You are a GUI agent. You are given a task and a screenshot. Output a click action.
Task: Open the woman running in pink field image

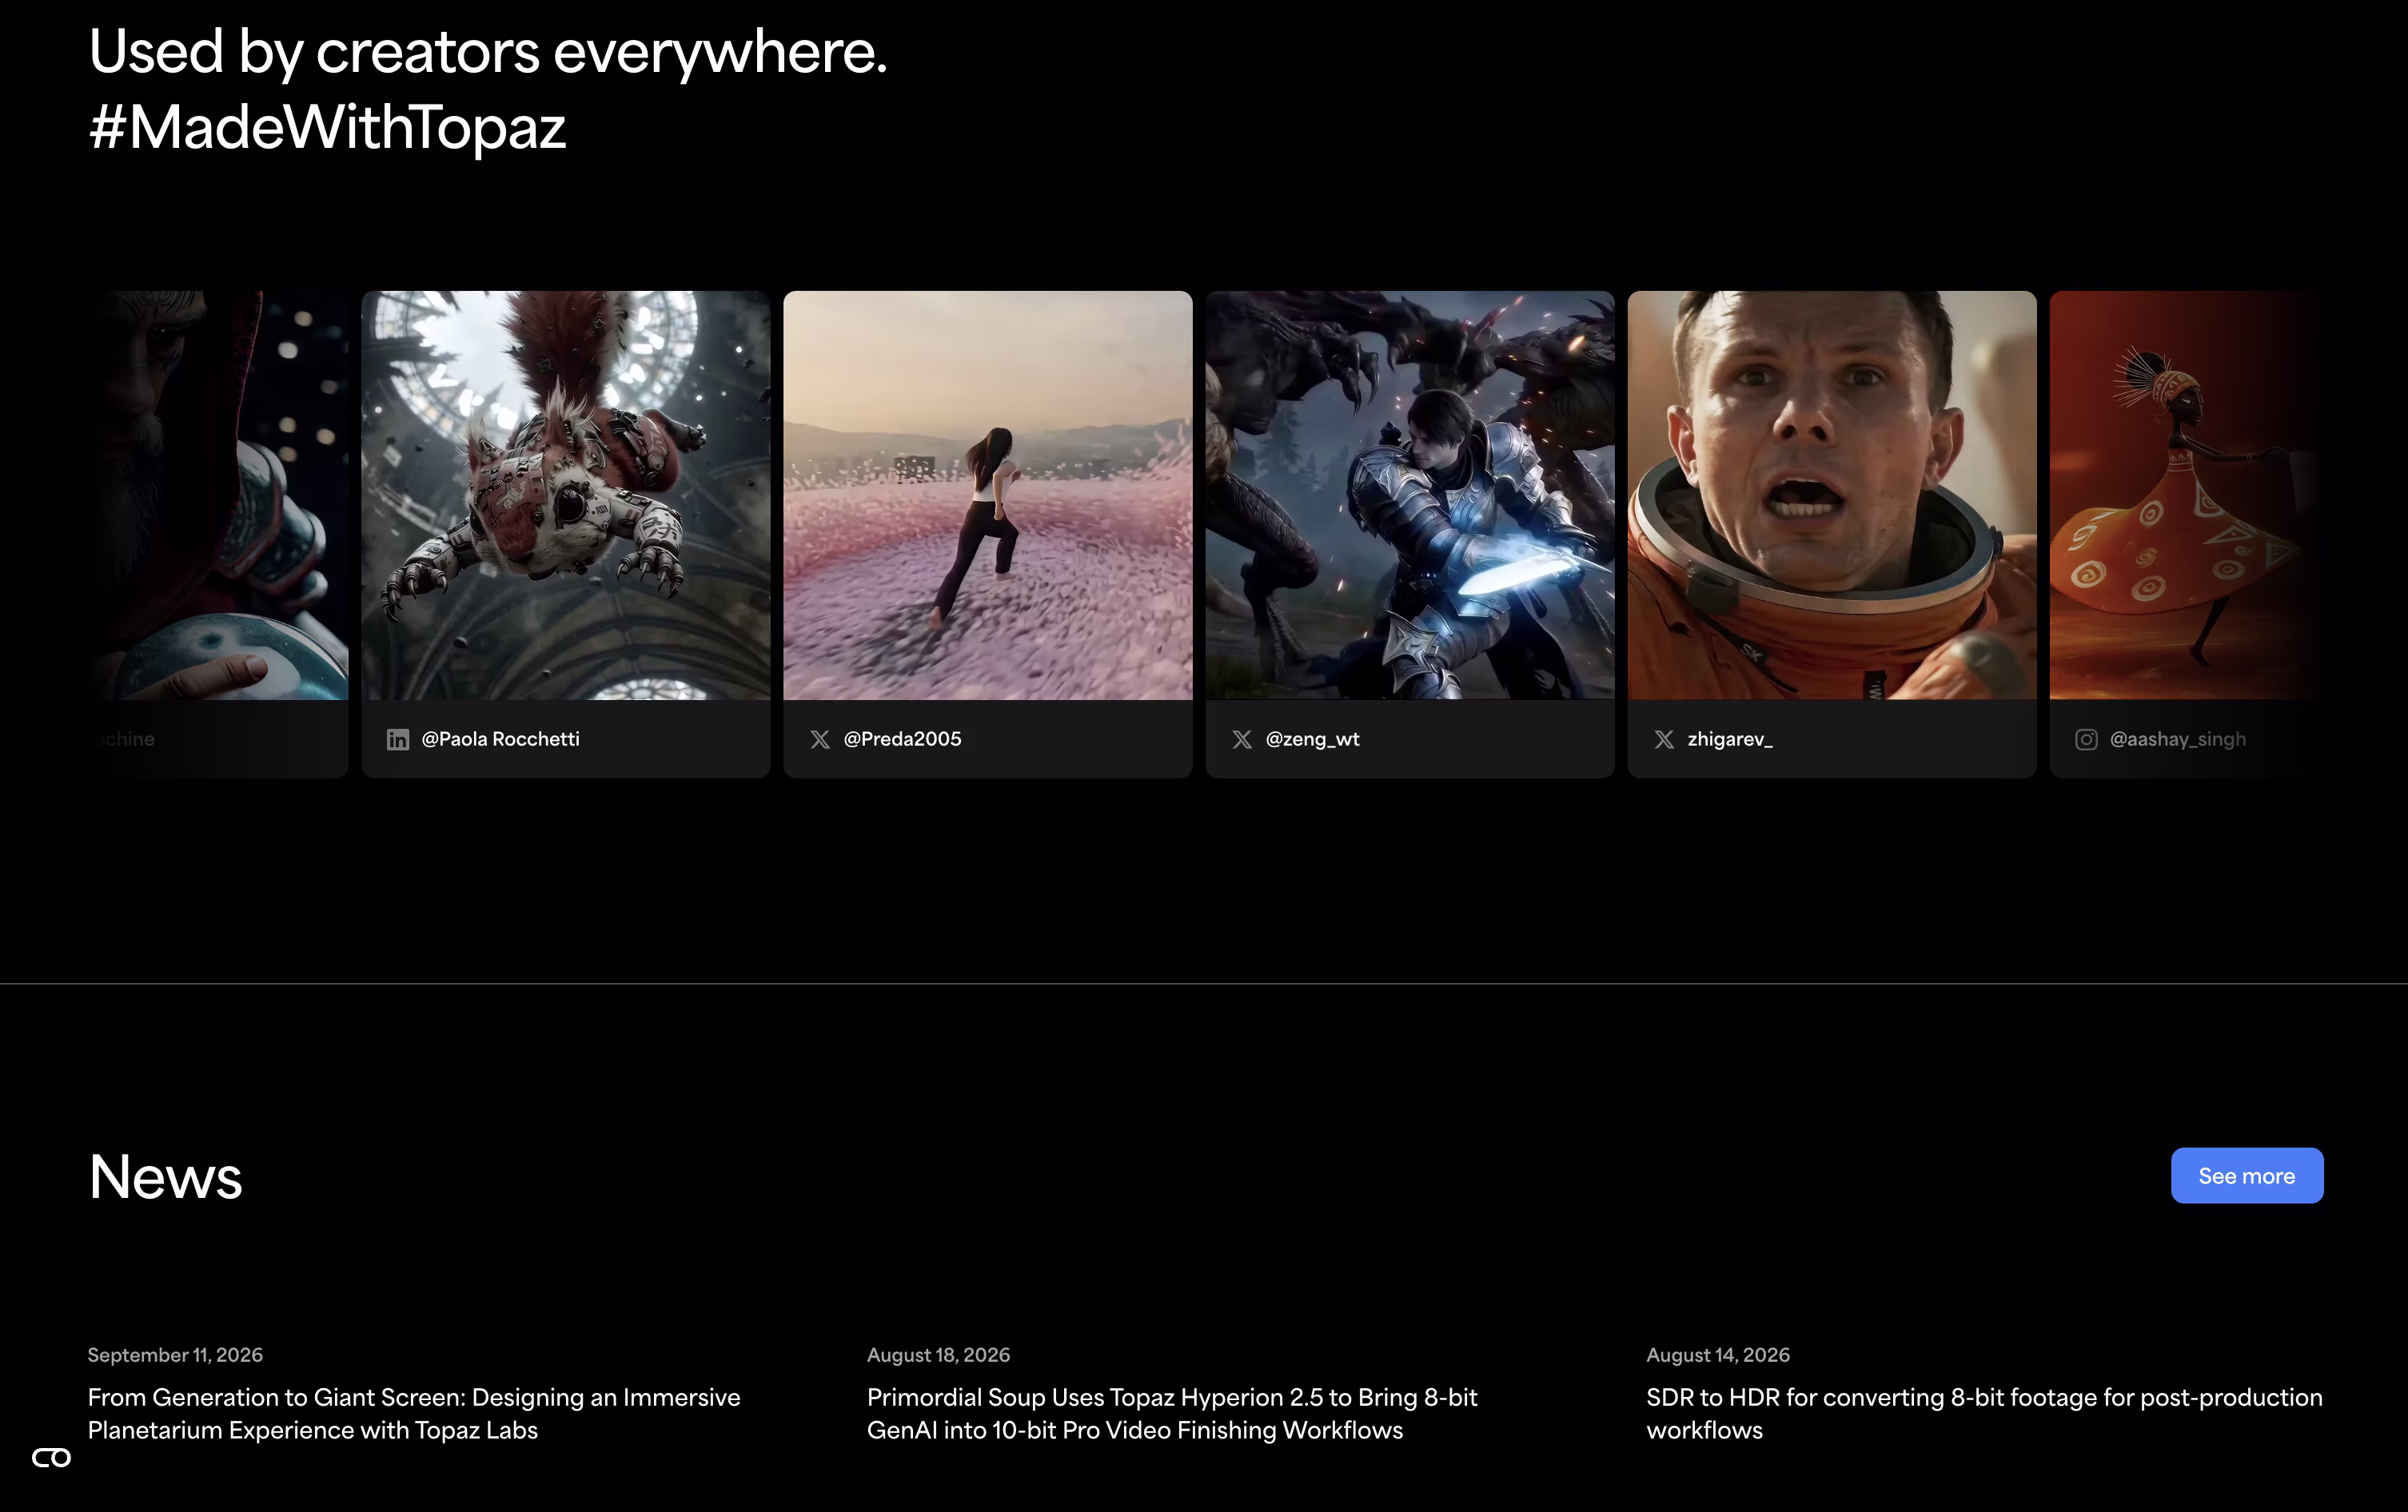(x=988, y=495)
